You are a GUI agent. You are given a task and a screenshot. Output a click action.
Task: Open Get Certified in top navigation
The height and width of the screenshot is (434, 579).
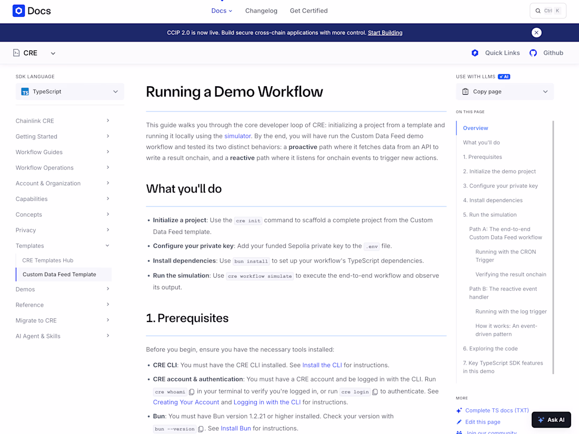pyautogui.click(x=308, y=11)
